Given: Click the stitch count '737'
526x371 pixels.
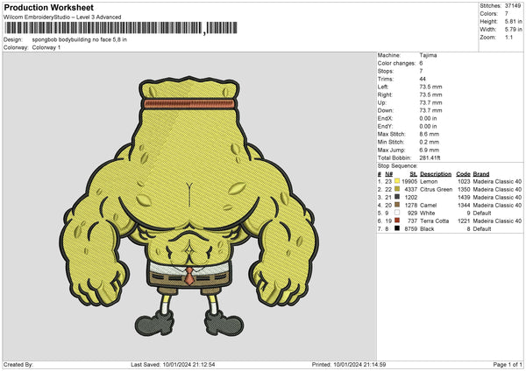Looking at the screenshot, I should [x=412, y=221].
